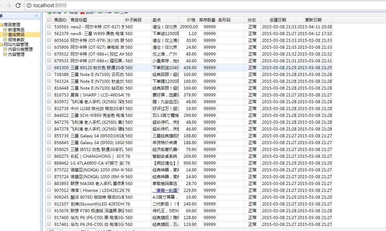Click the page icon beside 新增商品
The width and height of the screenshot is (386, 231).
pyautogui.click(x=5, y=30)
